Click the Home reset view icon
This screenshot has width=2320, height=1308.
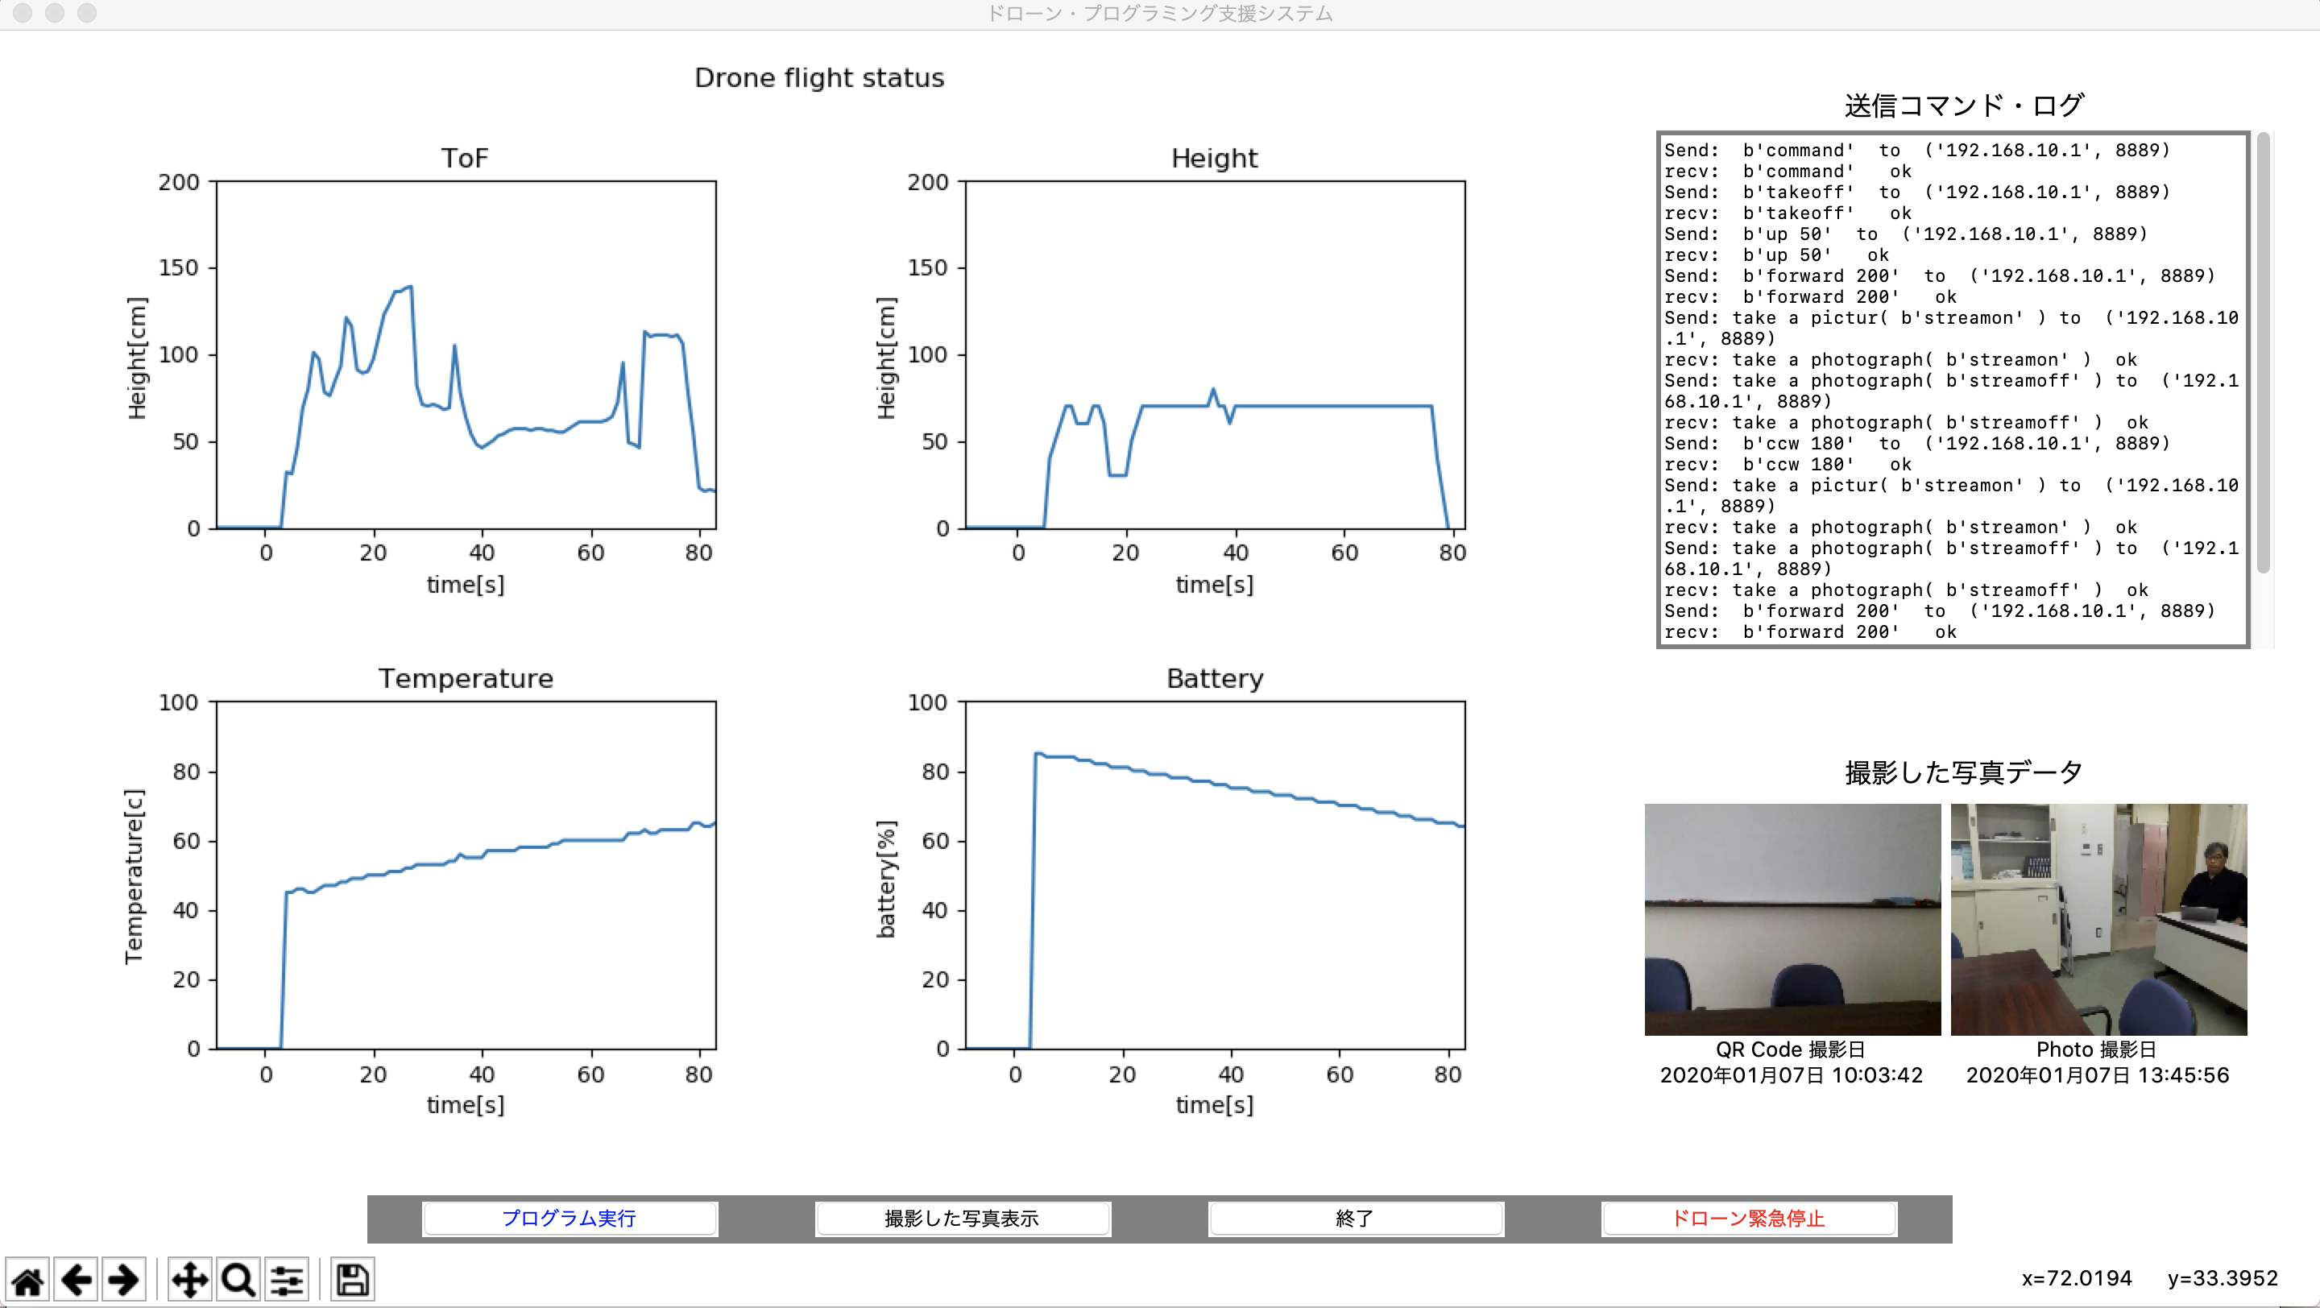click(28, 1279)
